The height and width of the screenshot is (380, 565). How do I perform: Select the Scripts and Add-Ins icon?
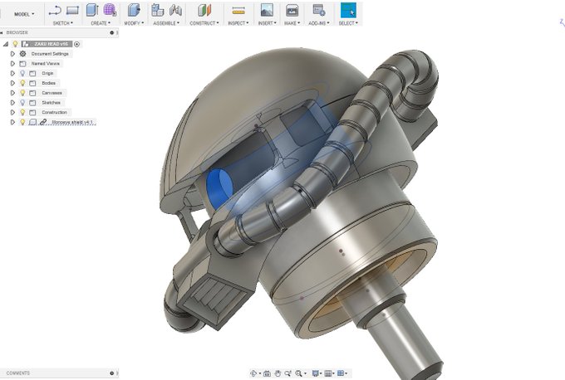[x=319, y=10]
